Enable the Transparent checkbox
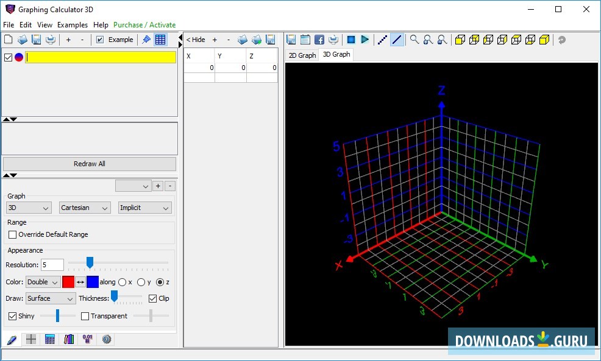This screenshot has width=601, height=361. pyautogui.click(x=85, y=316)
